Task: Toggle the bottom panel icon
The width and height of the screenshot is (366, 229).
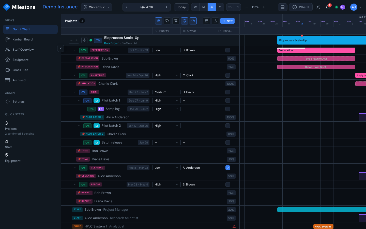Action: pos(283,7)
